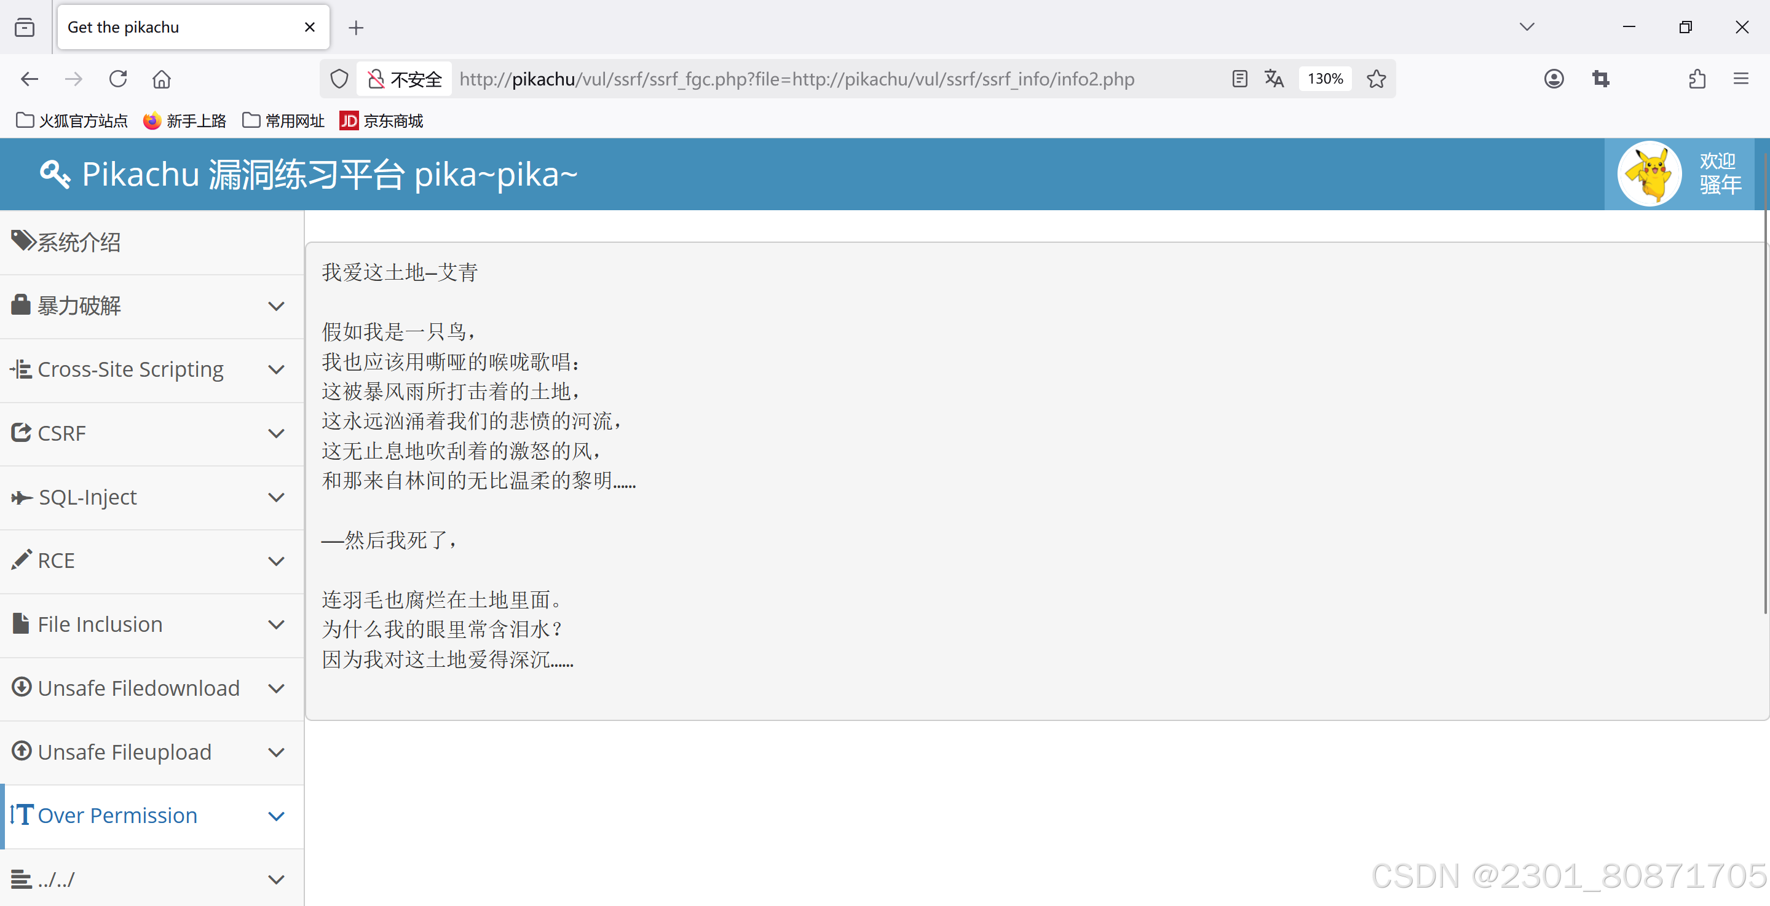Image resolution: width=1770 pixels, height=906 pixels.
Task: Click the URL address field
Action: pyautogui.click(x=797, y=79)
